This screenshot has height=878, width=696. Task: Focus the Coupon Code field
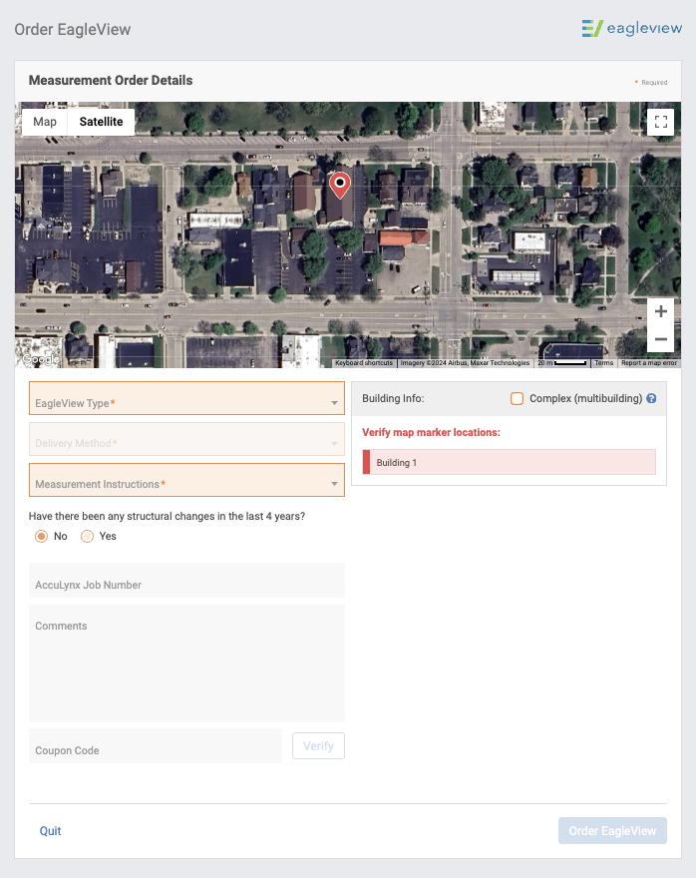click(x=156, y=746)
